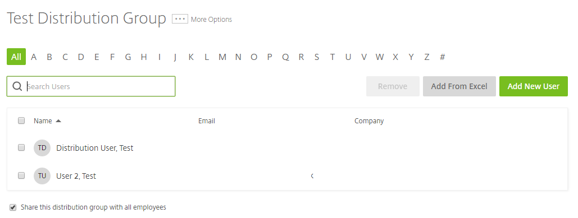Filter users by the # symbol
578x218 pixels.
tap(443, 57)
